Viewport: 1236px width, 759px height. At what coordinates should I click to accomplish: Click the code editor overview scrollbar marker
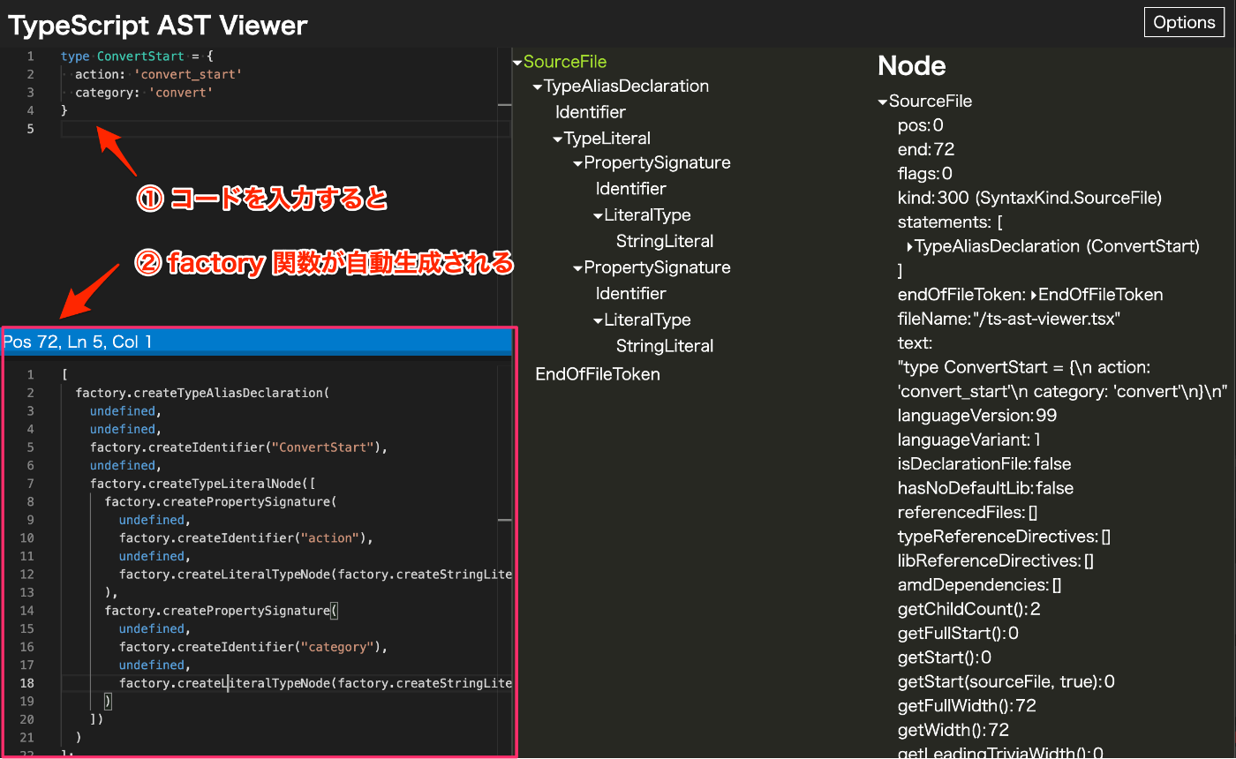click(505, 104)
